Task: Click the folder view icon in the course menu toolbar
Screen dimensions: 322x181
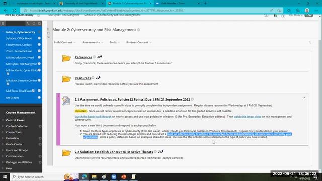Action: pos(39,24)
